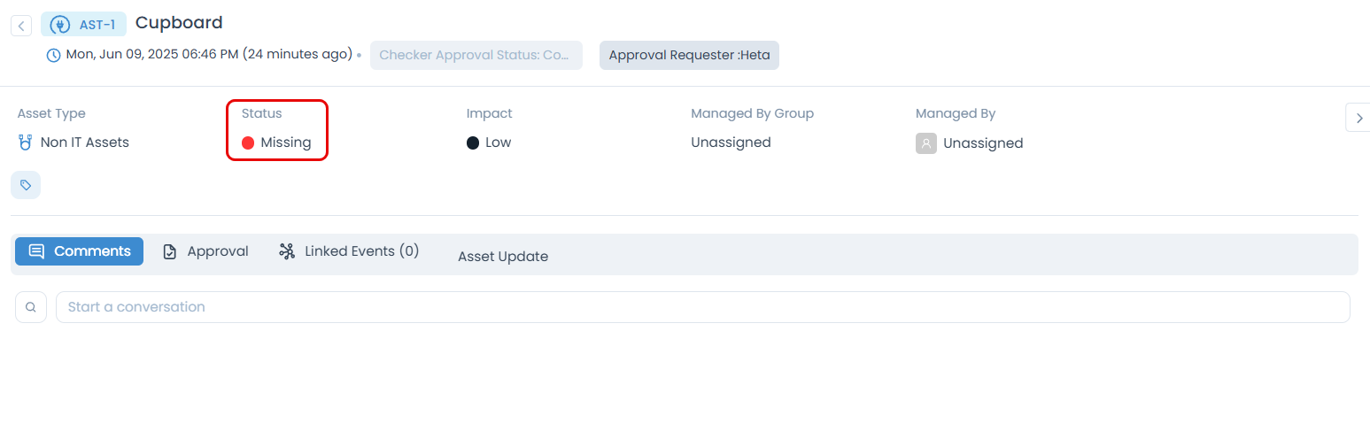Viewport: 1370px width, 439px height.
Task: Open the Managed By Group Unassigned field
Action: (x=731, y=142)
